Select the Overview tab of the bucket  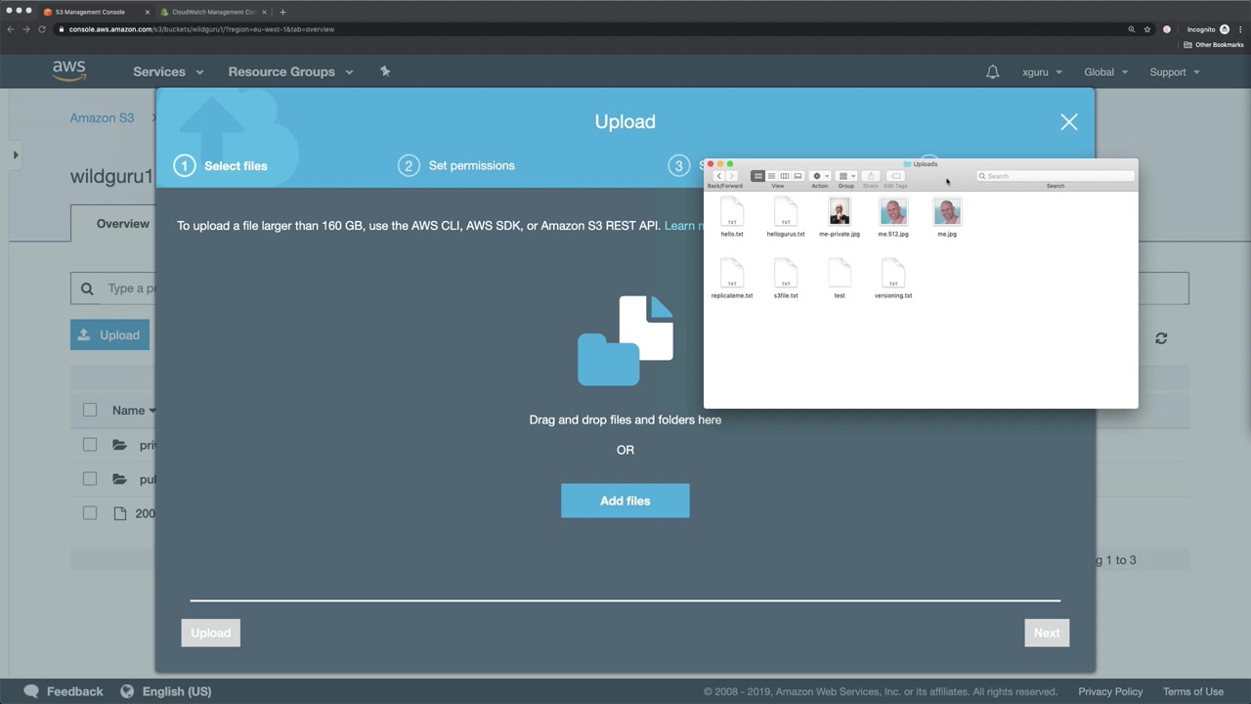pyautogui.click(x=122, y=224)
